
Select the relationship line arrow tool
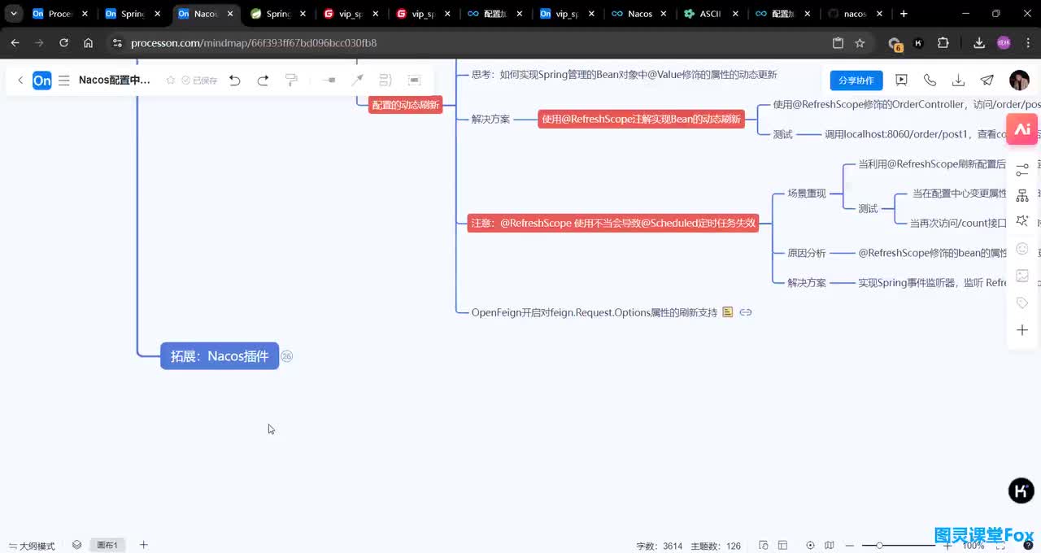pyautogui.click(x=357, y=81)
